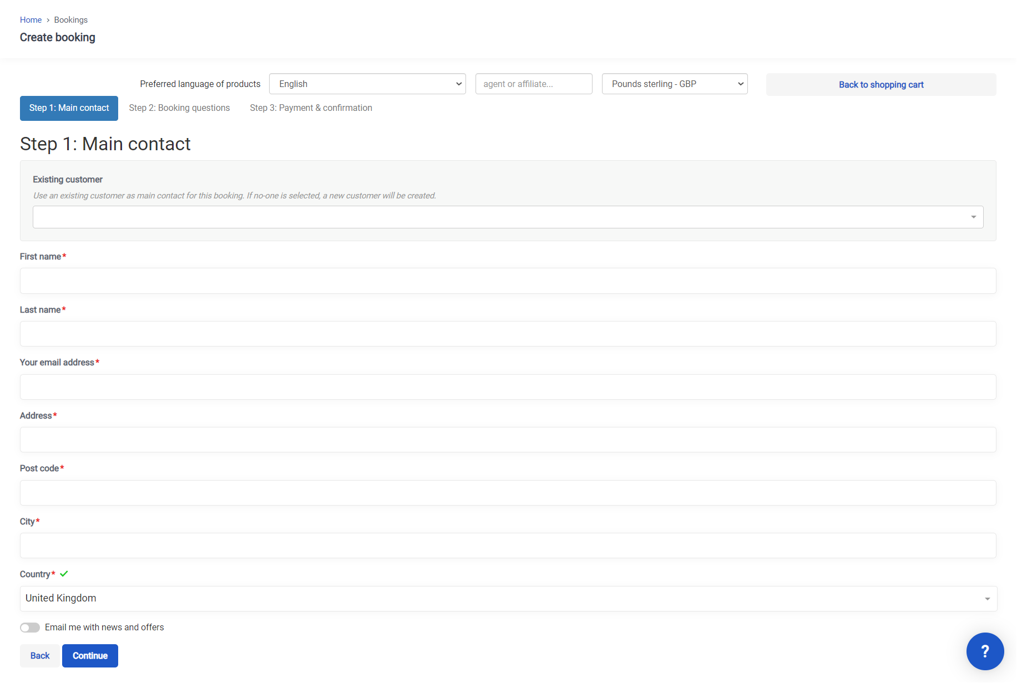Expand the Existing customer selector
This screenshot has width=1017, height=683.
click(x=508, y=217)
